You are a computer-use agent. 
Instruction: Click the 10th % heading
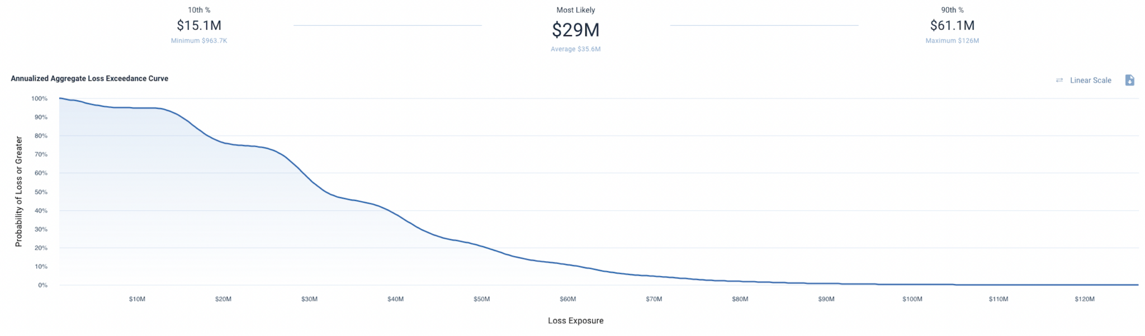coord(199,10)
